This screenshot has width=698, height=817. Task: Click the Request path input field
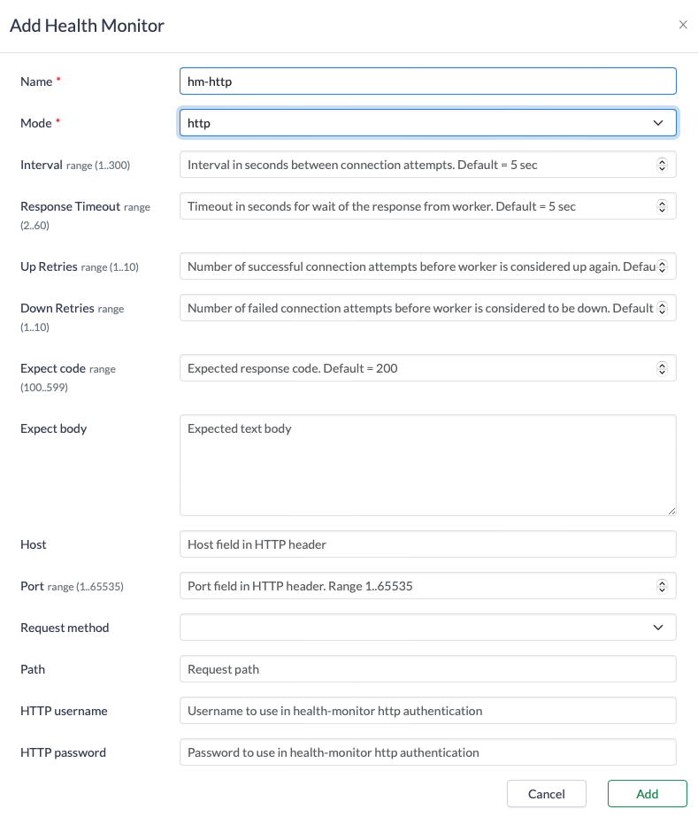pyautogui.click(x=427, y=669)
